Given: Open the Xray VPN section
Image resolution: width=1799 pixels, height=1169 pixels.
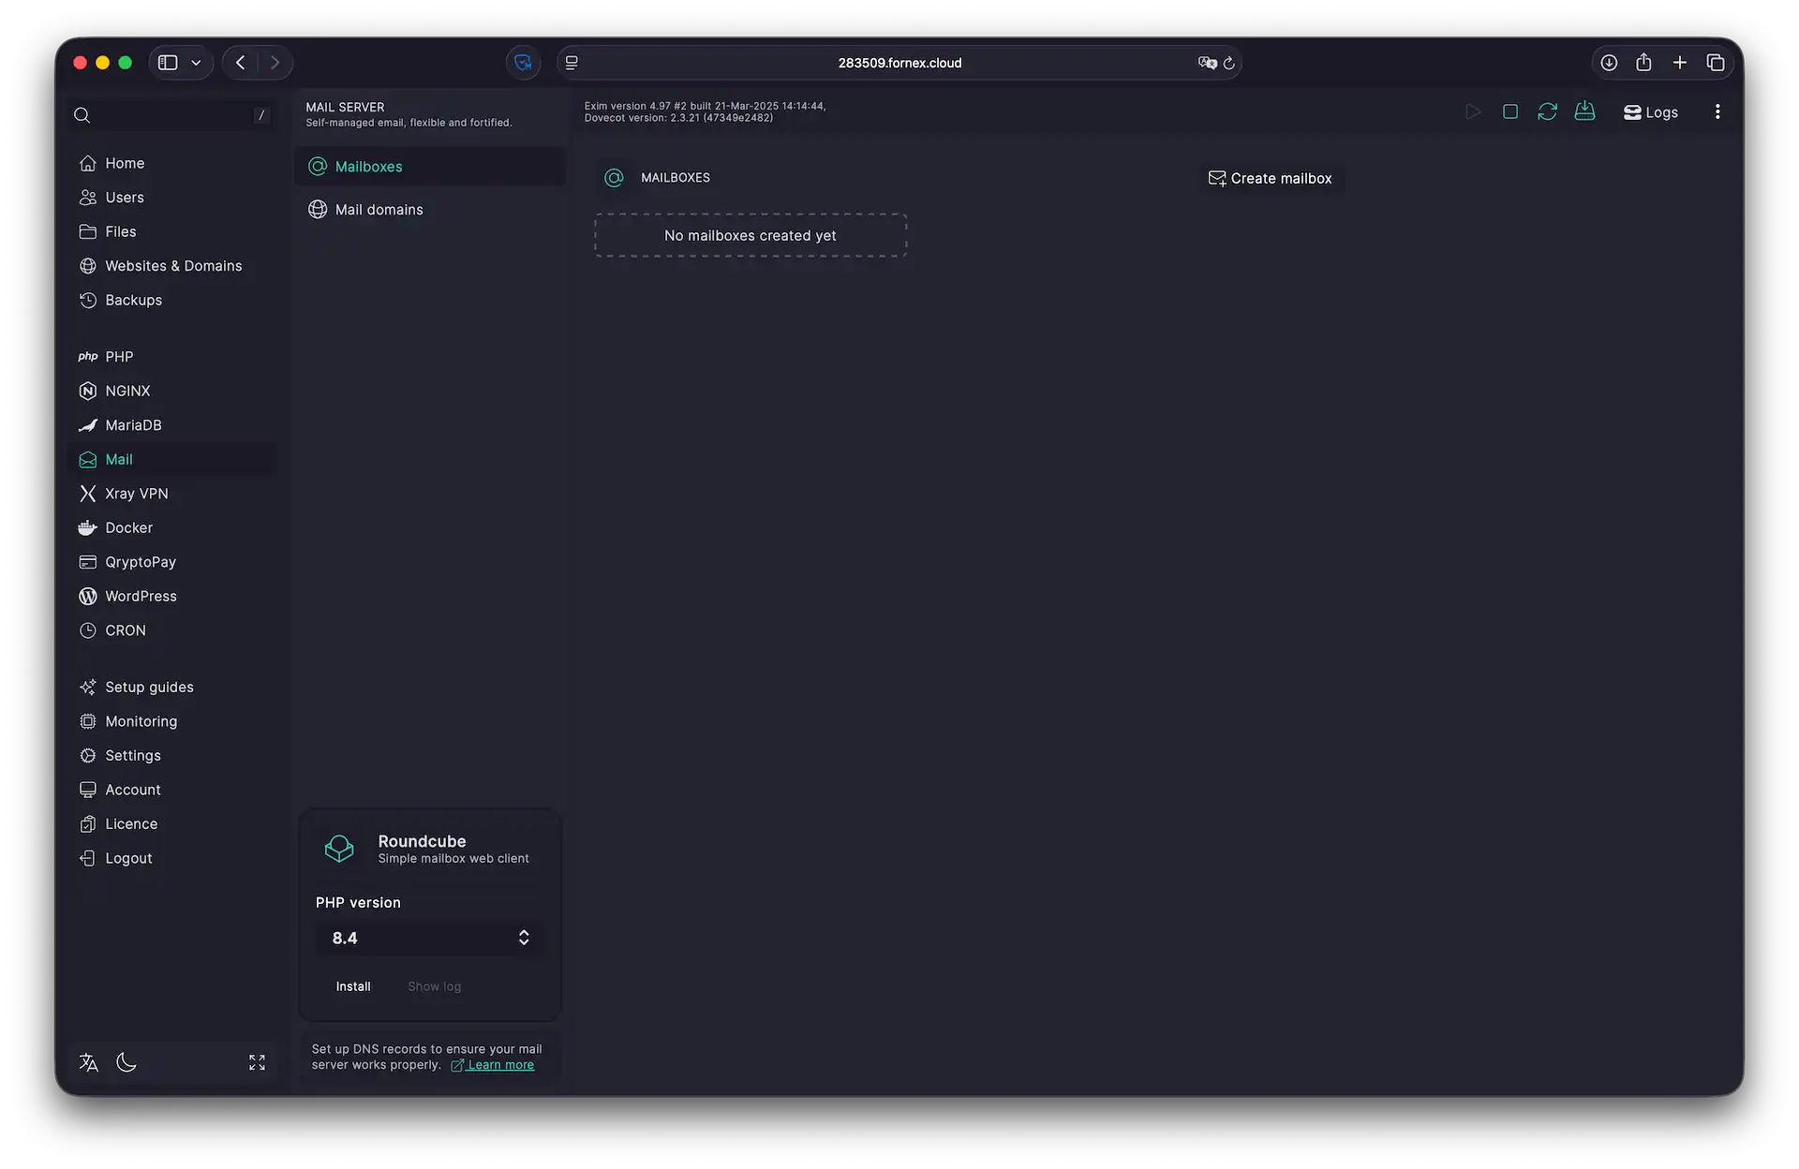Looking at the screenshot, I should tap(136, 493).
